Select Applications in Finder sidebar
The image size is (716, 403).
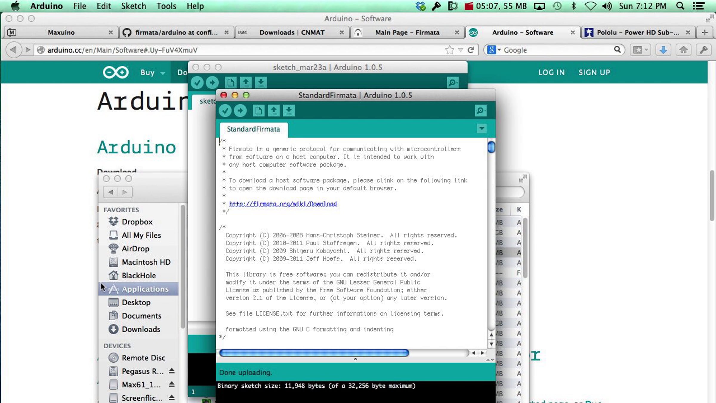point(145,289)
